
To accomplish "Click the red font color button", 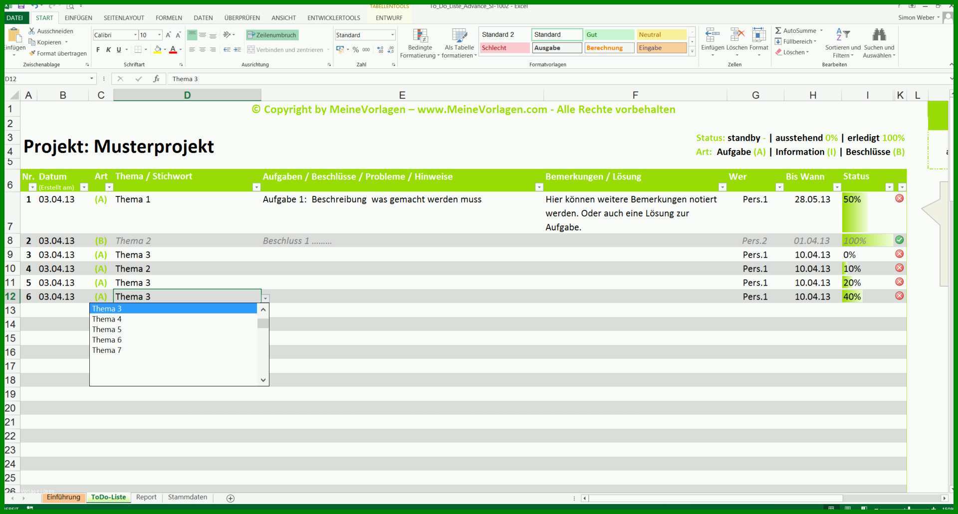I will click(173, 49).
